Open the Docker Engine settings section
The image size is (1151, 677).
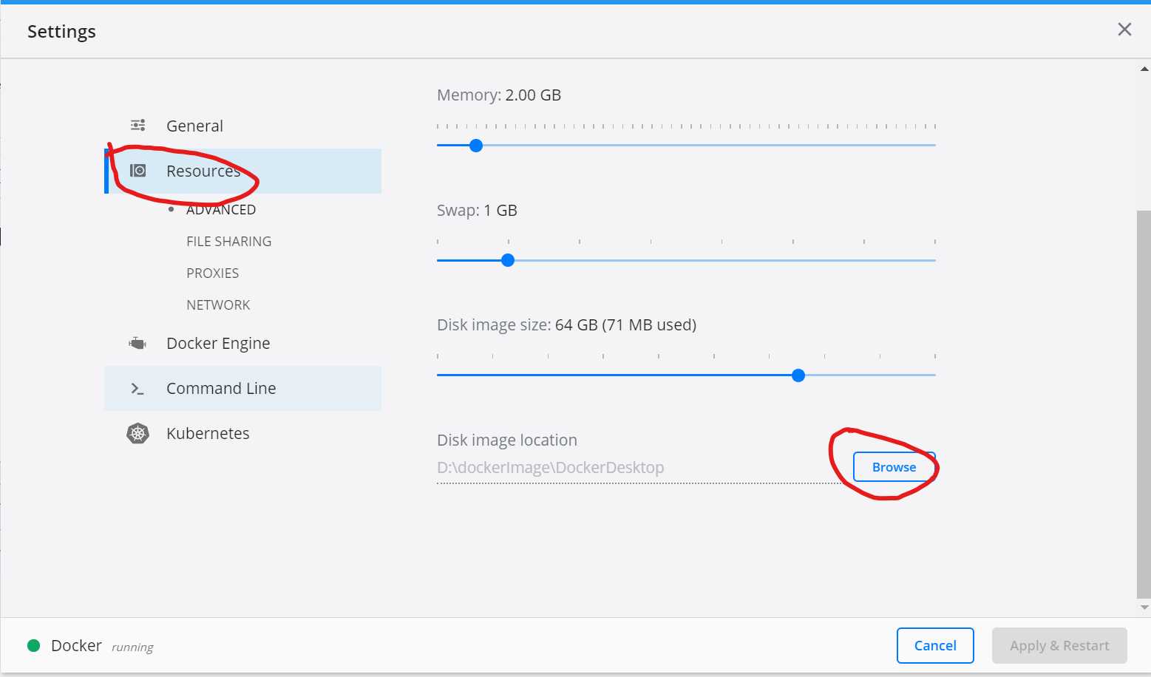(242, 343)
